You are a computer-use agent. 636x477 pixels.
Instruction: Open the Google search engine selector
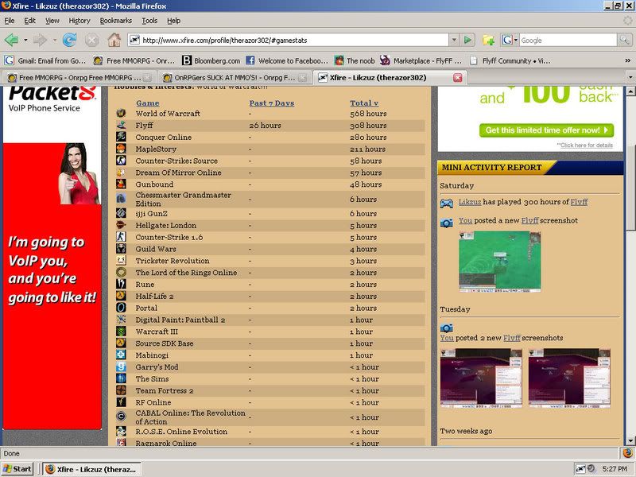click(x=509, y=40)
